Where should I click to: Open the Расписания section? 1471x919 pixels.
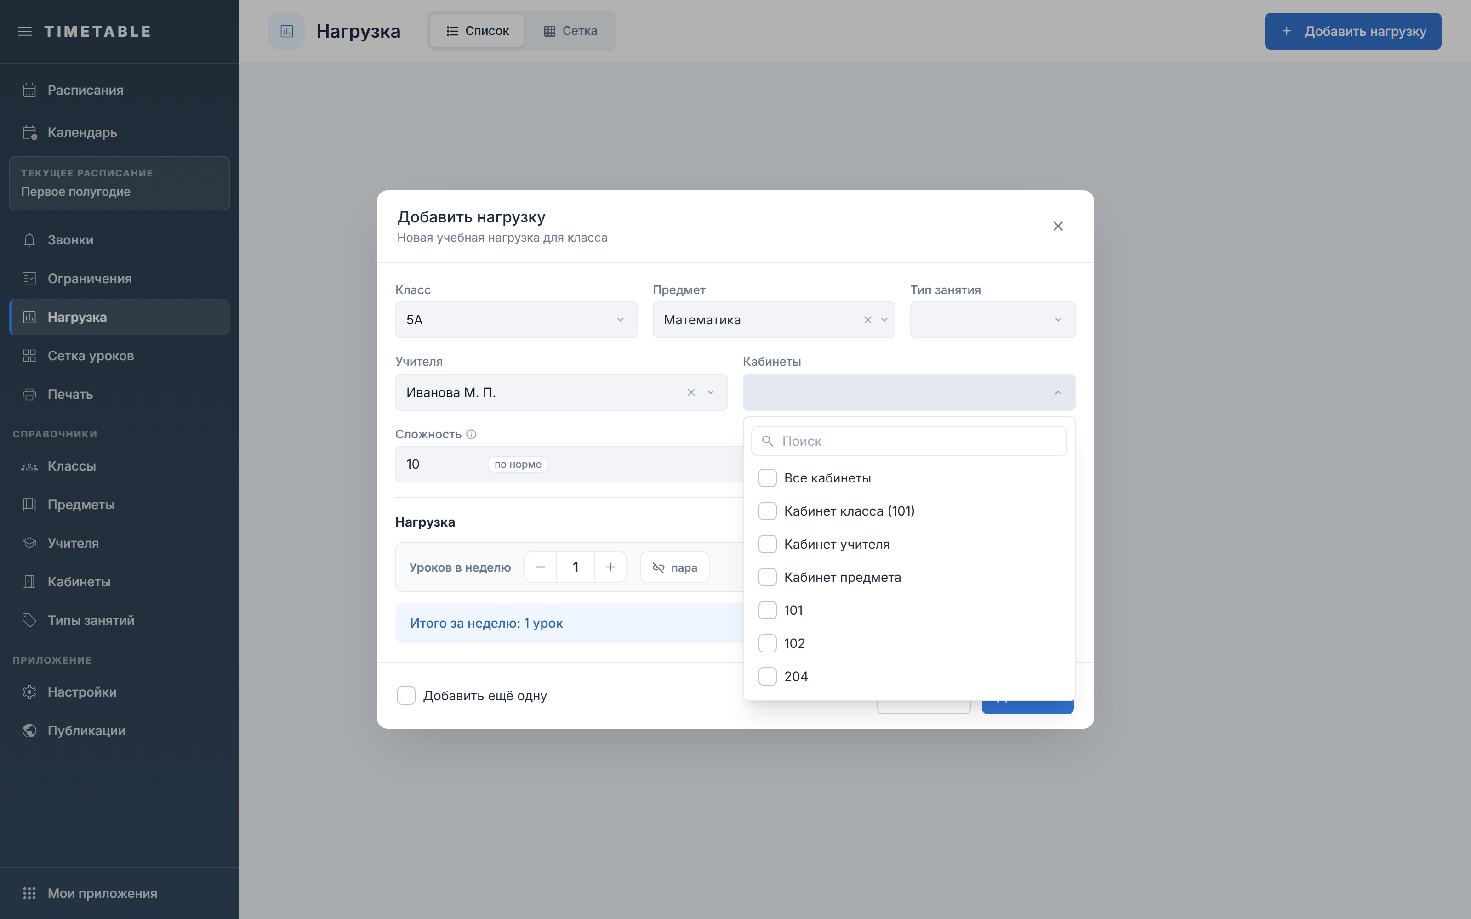tap(120, 90)
